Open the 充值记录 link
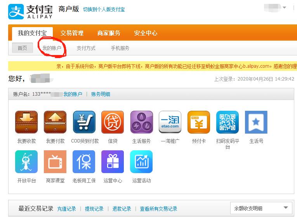 coord(66,209)
